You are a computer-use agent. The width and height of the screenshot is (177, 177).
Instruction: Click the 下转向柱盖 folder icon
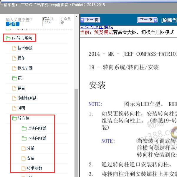[x=24, y=138]
